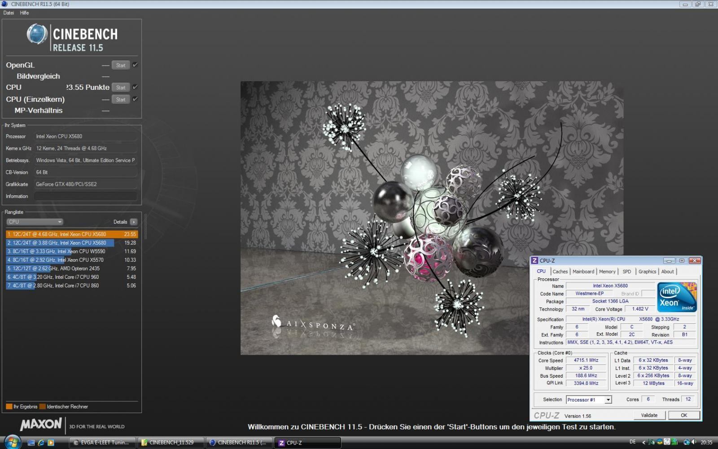Switch to EVGA E-LEET Tuning taskbar button
Image resolution: width=718 pixels, height=449 pixels.
(x=102, y=442)
